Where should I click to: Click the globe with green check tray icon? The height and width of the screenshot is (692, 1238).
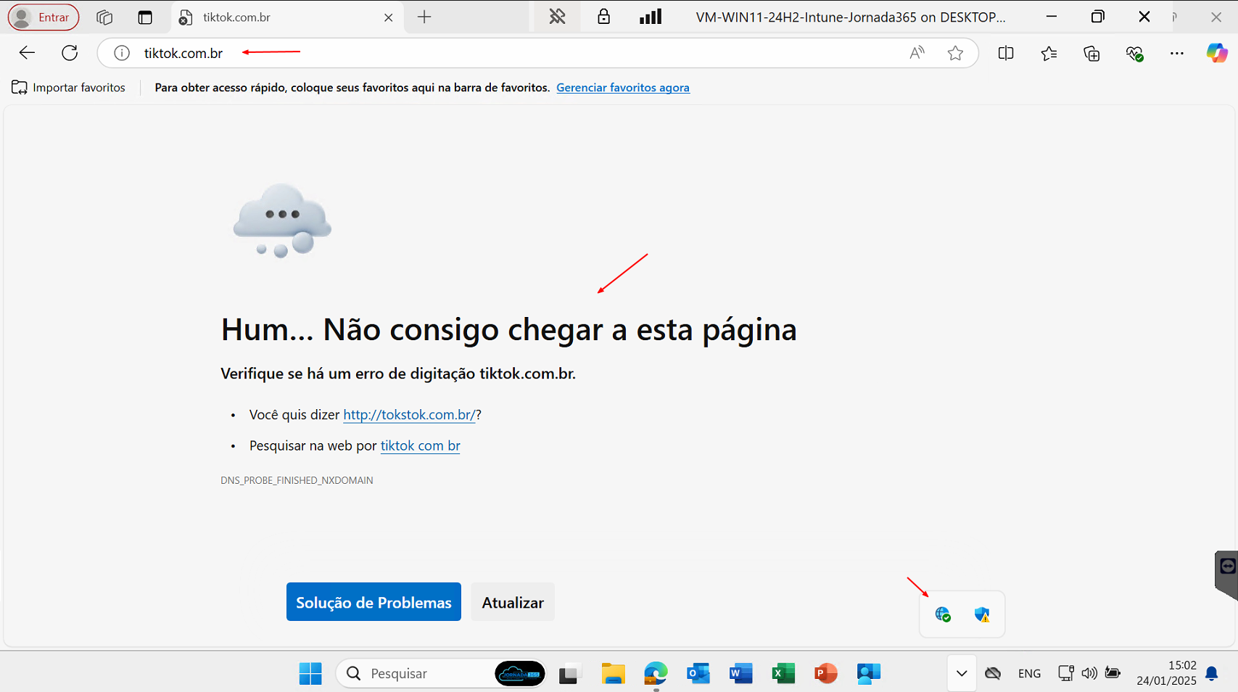pos(943,614)
